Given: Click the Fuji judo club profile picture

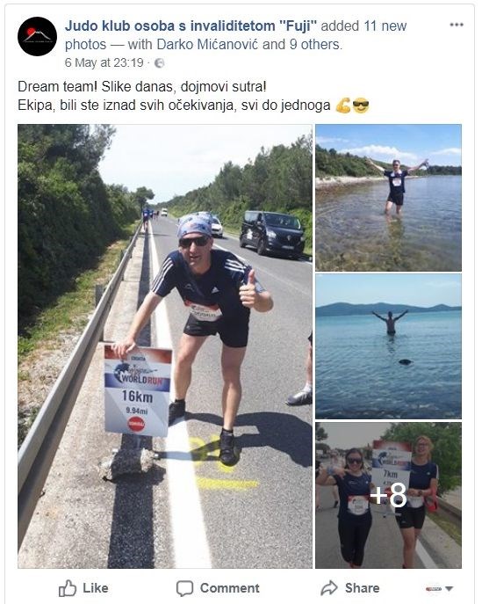Looking at the screenshot, I should coord(38,37).
